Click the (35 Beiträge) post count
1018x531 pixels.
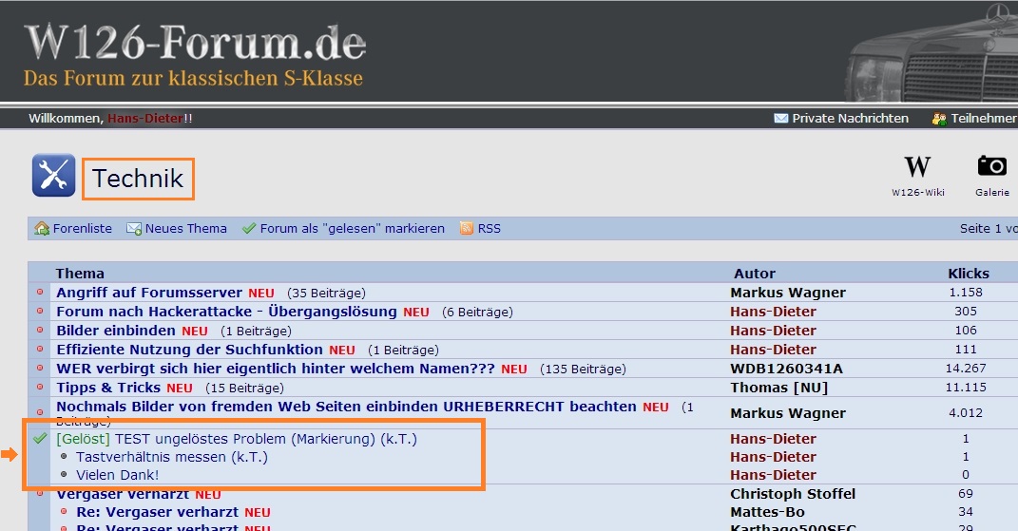click(x=326, y=293)
